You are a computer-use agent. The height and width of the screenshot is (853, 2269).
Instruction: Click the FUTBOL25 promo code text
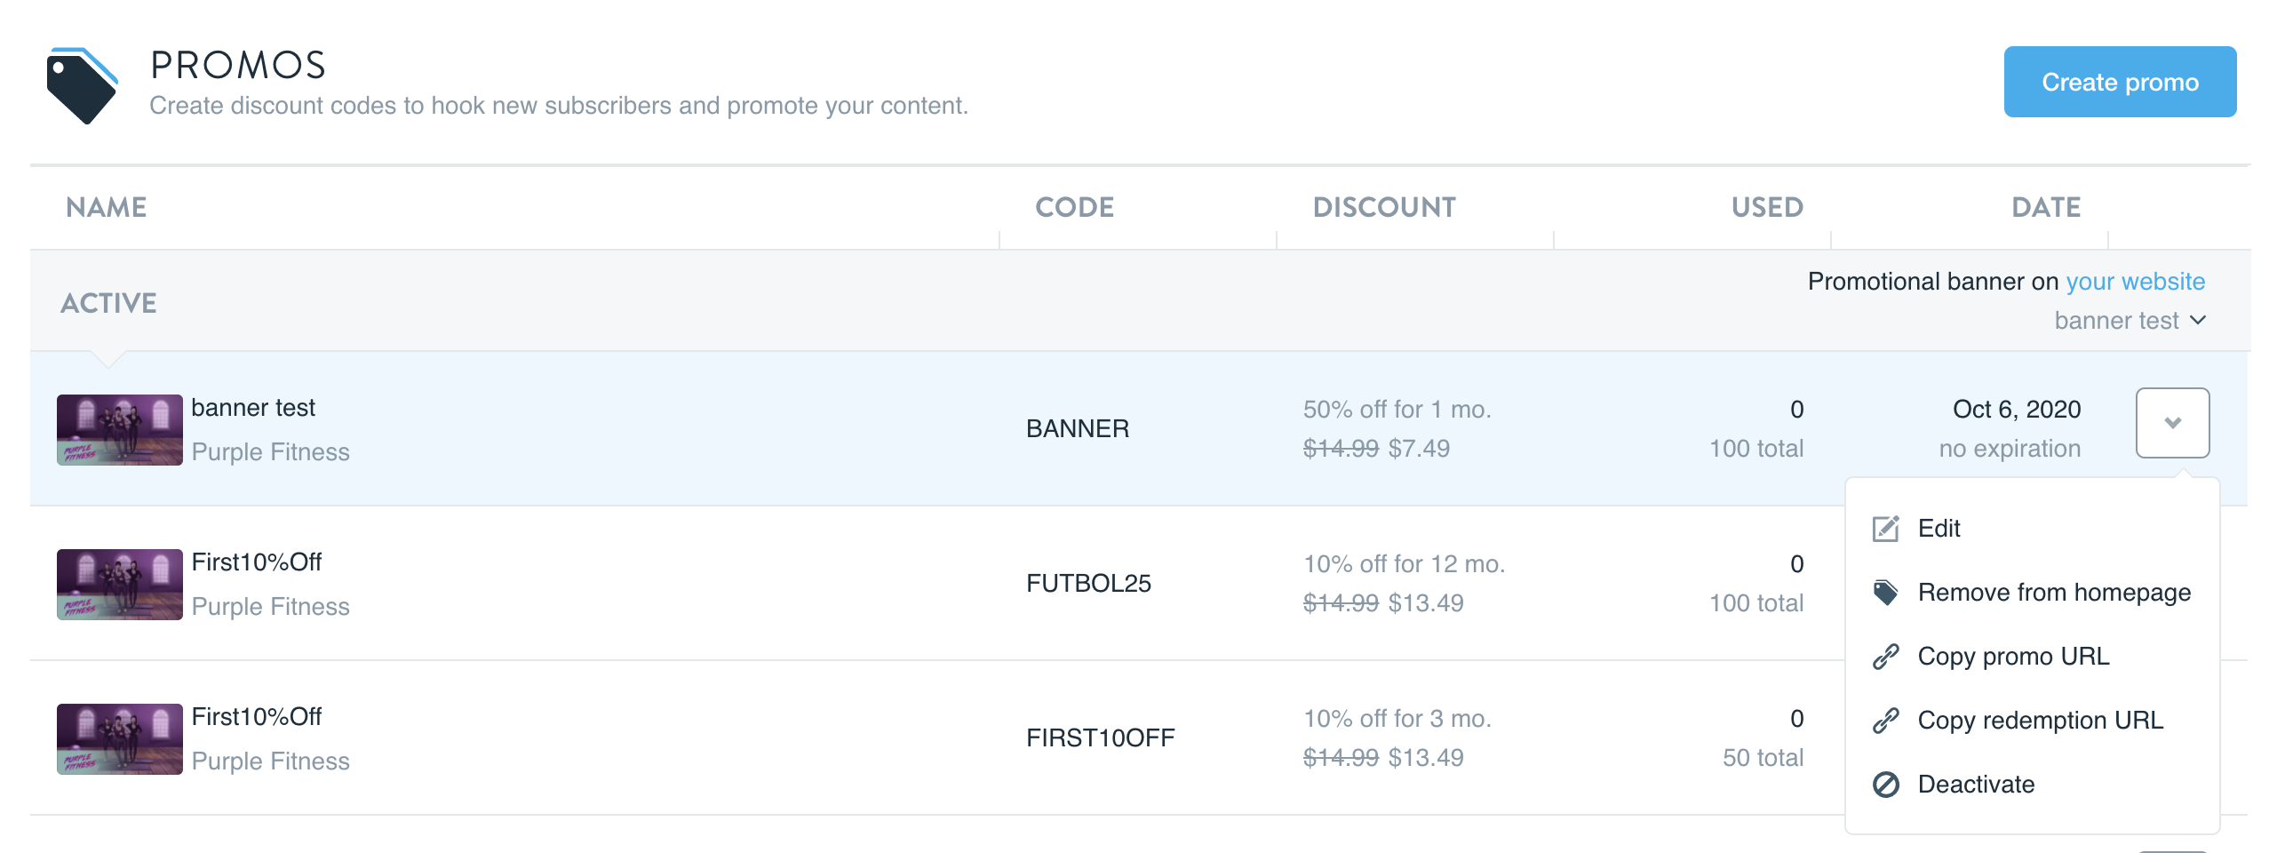(1088, 584)
